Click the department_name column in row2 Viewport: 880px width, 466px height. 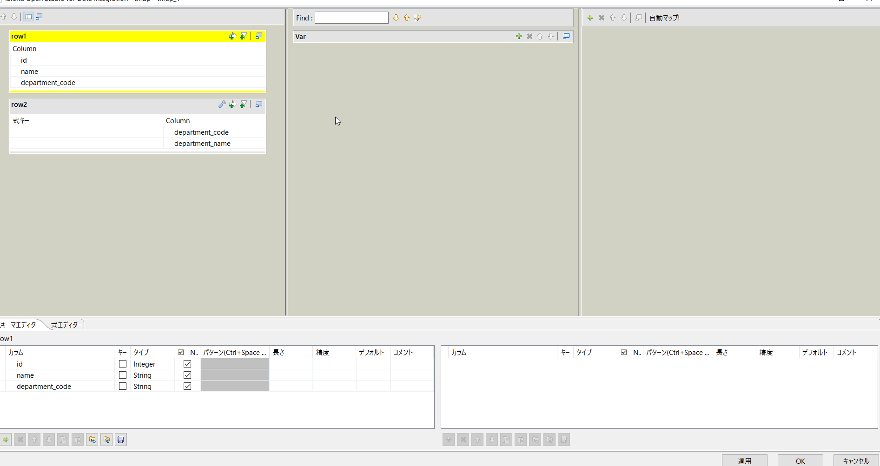pyautogui.click(x=202, y=143)
